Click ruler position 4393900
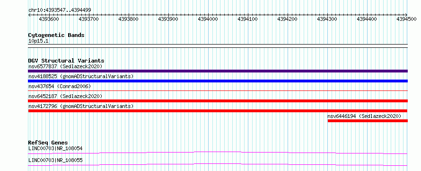421x171 pixels. 168,19
